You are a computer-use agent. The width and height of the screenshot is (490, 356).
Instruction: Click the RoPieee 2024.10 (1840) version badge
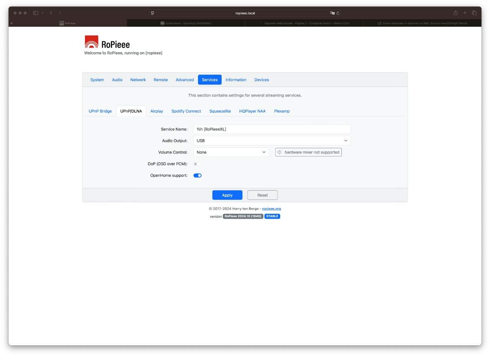[243, 216]
